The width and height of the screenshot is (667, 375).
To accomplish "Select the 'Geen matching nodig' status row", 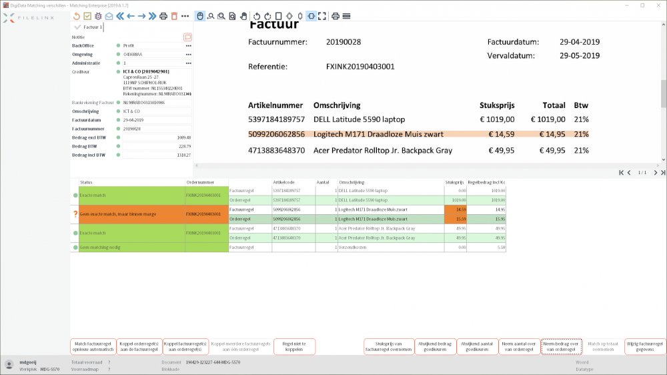I will pos(132,248).
